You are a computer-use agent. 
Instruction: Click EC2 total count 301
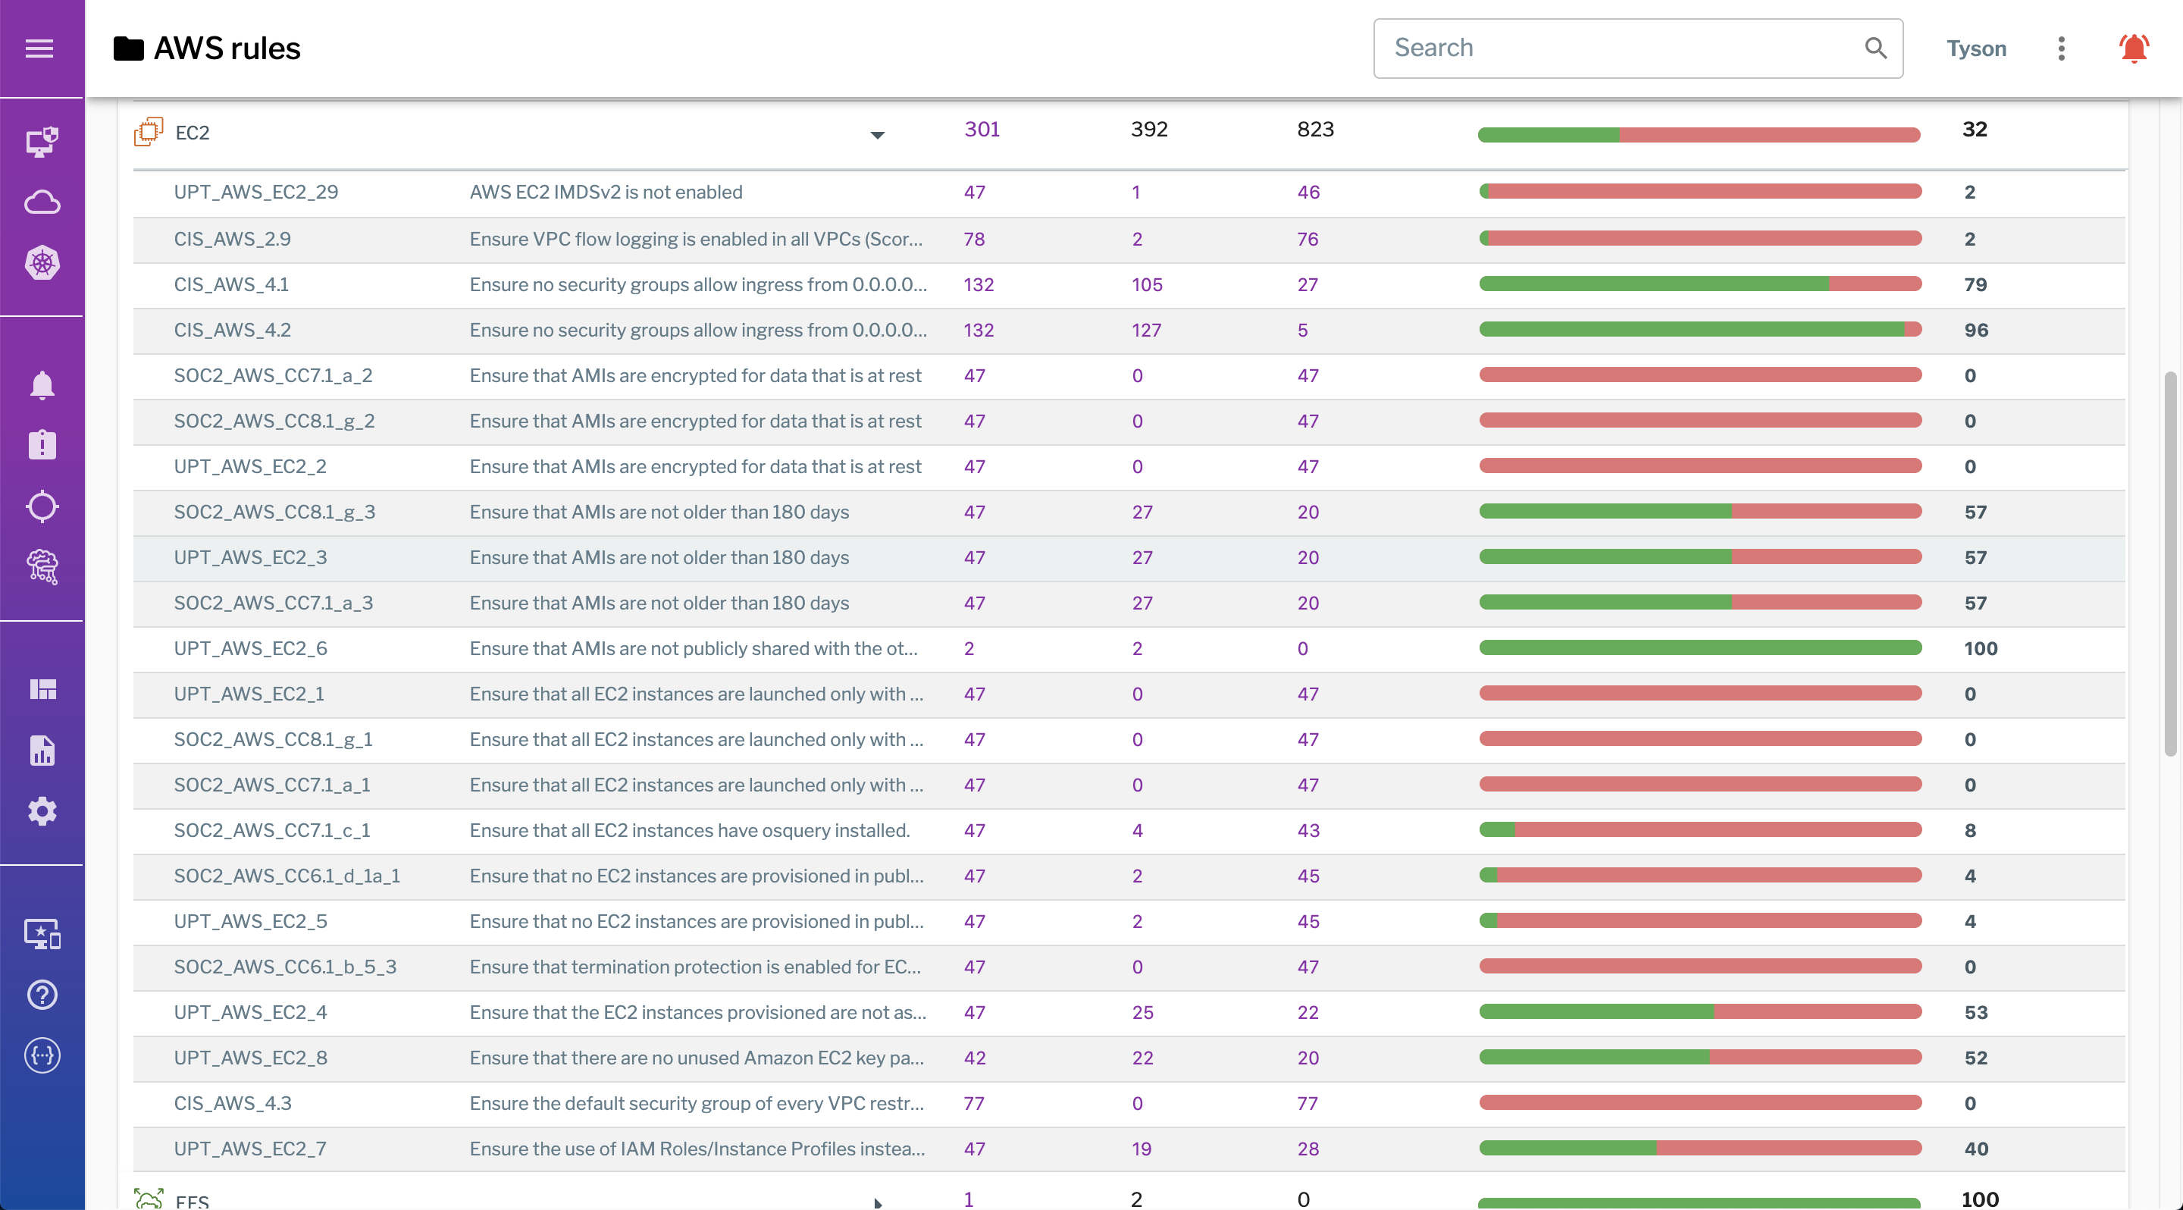[x=982, y=129]
